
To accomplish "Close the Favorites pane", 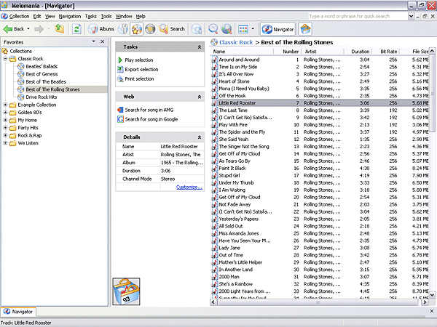I will pyautogui.click(x=102, y=41).
